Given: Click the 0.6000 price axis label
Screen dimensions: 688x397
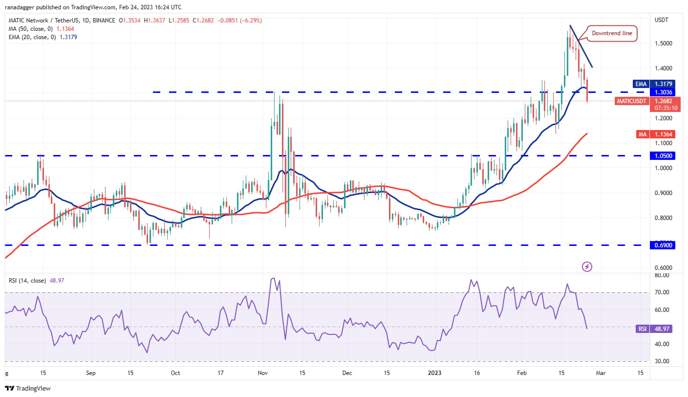Looking at the screenshot, I should click(663, 268).
